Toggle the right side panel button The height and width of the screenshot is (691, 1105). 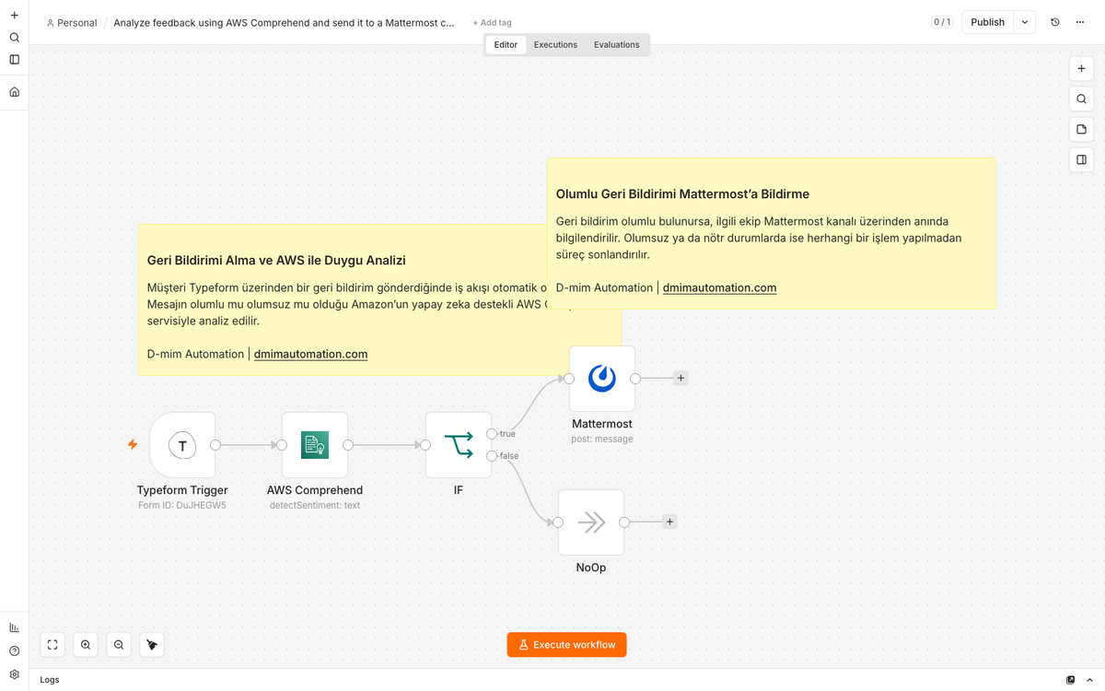click(x=1081, y=160)
